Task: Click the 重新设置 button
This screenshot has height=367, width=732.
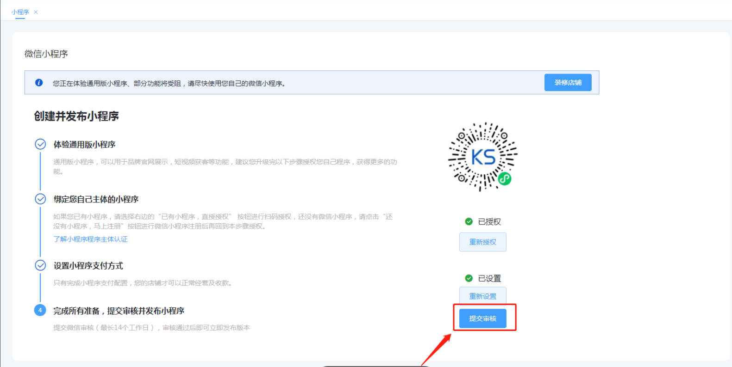Action: click(x=482, y=296)
